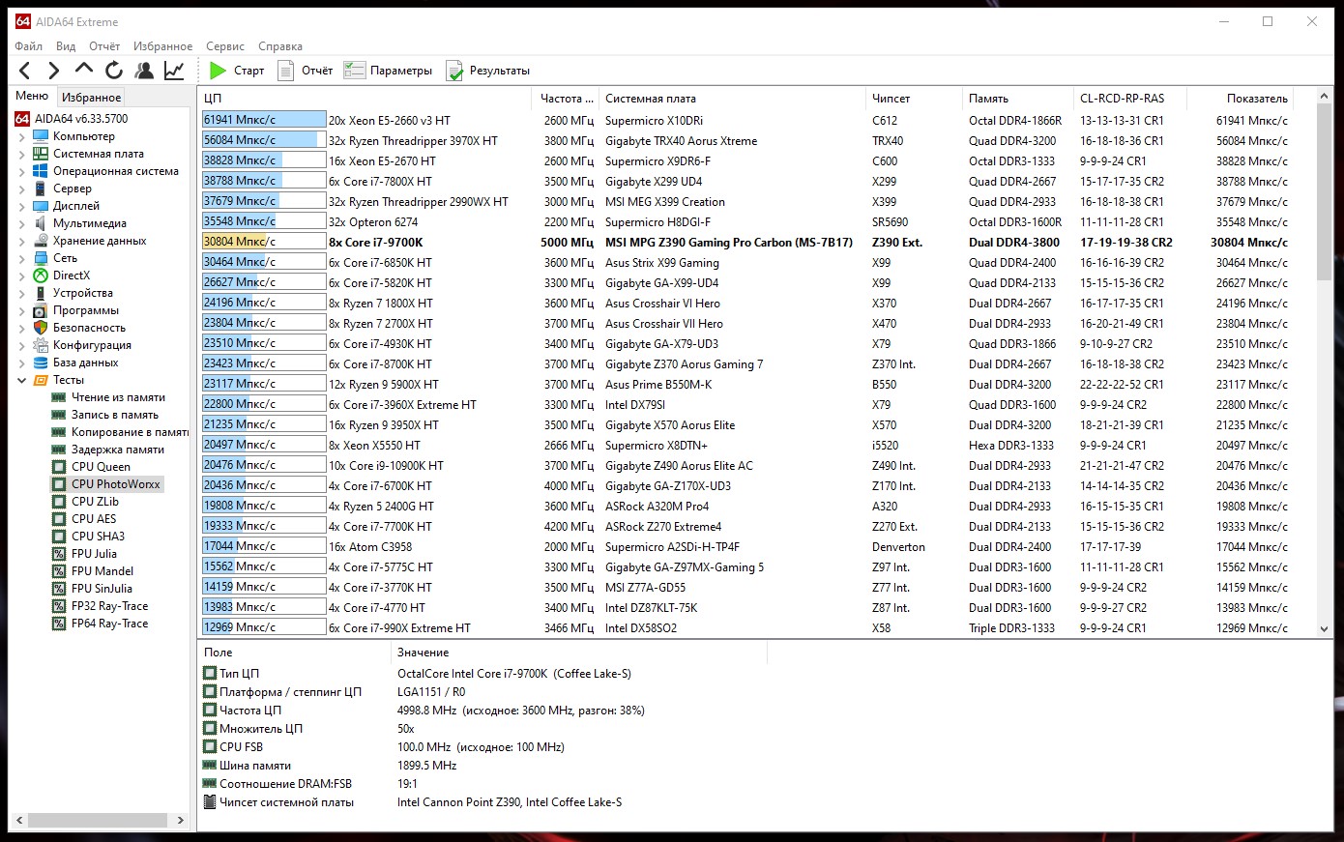The width and height of the screenshot is (1344, 842).
Task: Open the Параметры toolbar button
Action: 389,71
